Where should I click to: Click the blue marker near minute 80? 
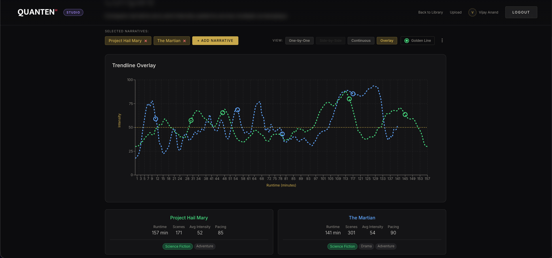pyautogui.click(x=282, y=134)
